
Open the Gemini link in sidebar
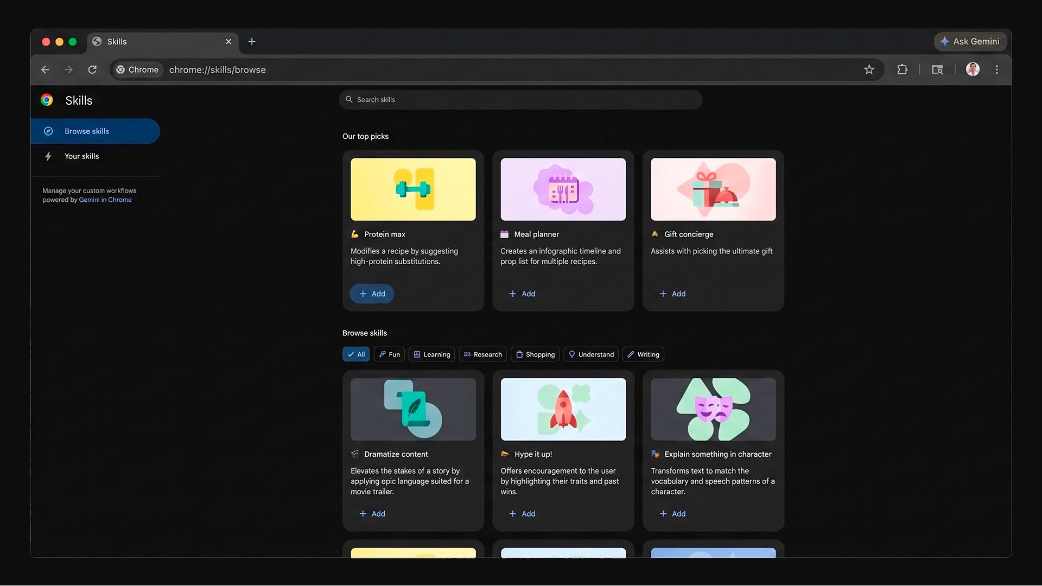pyautogui.click(x=89, y=200)
